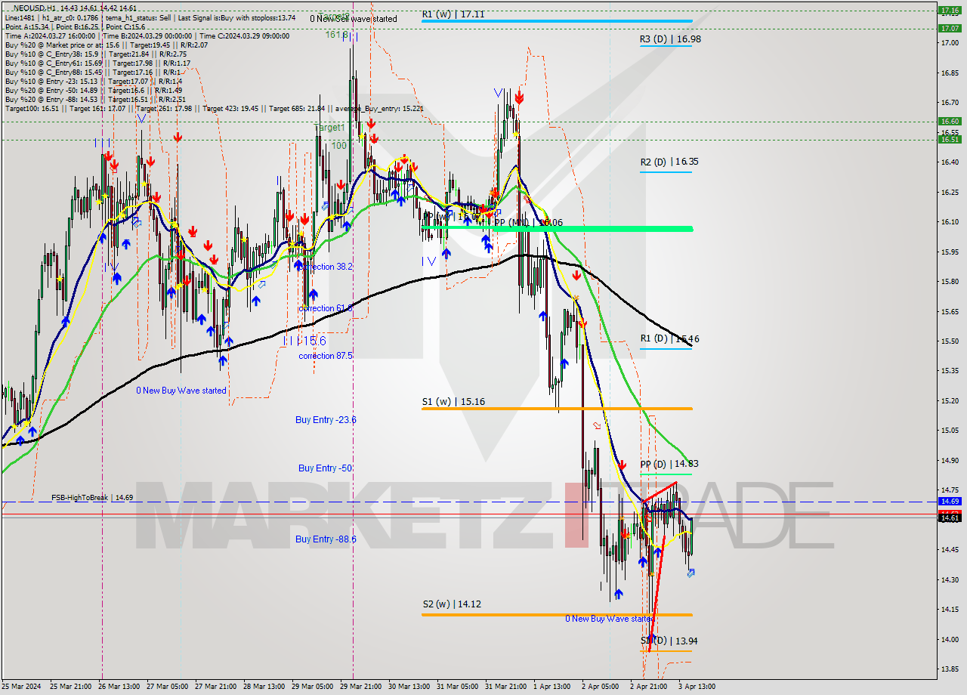Click the 'Buy Entry -23.6' annotation

coord(326,419)
